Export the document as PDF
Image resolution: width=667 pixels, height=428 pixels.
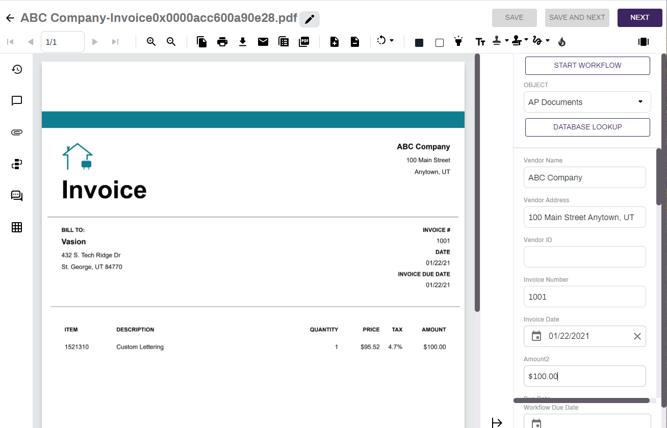pyautogui.click(x=304, y=42)
